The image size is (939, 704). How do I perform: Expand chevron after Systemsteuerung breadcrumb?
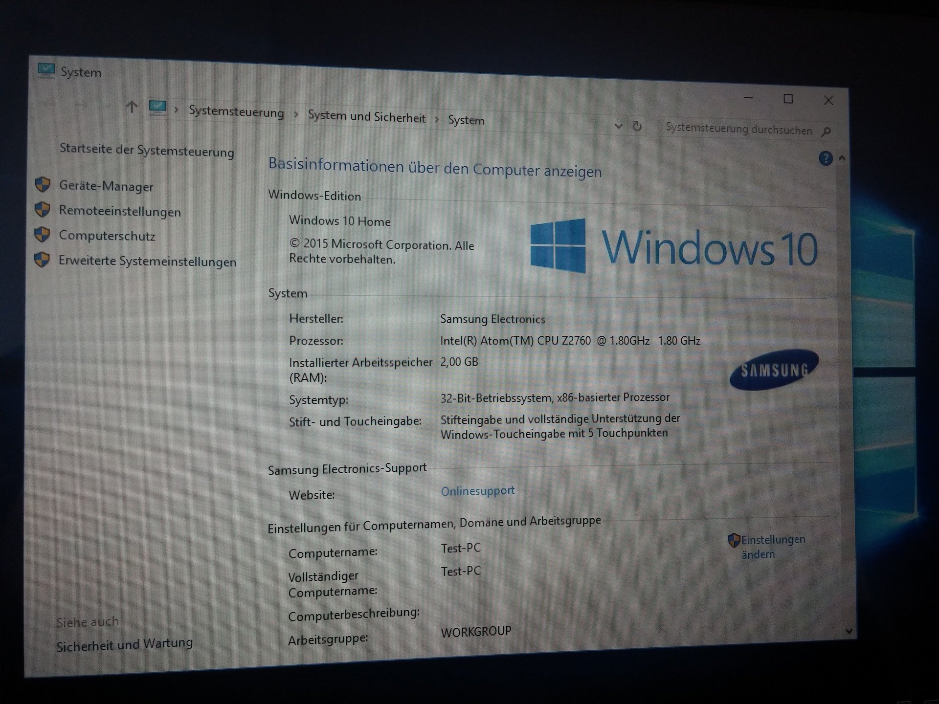[x=296, y=115]
